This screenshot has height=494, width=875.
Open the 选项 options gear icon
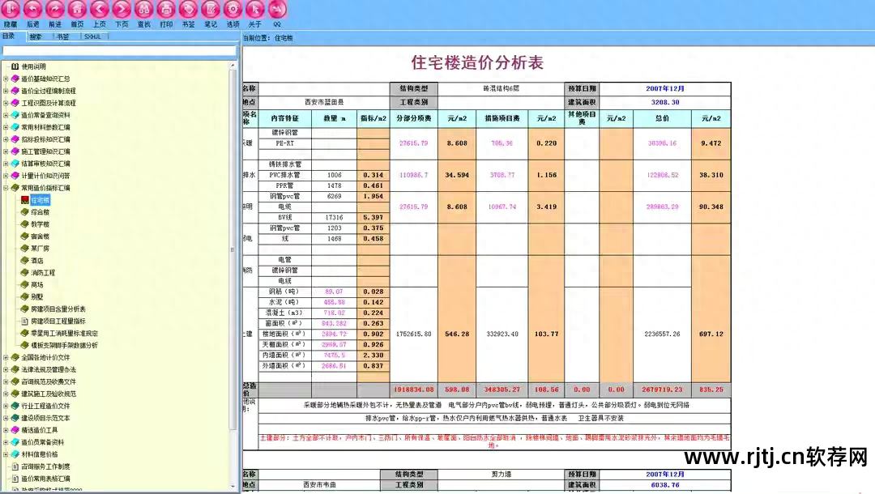click(x=233, y=10)
